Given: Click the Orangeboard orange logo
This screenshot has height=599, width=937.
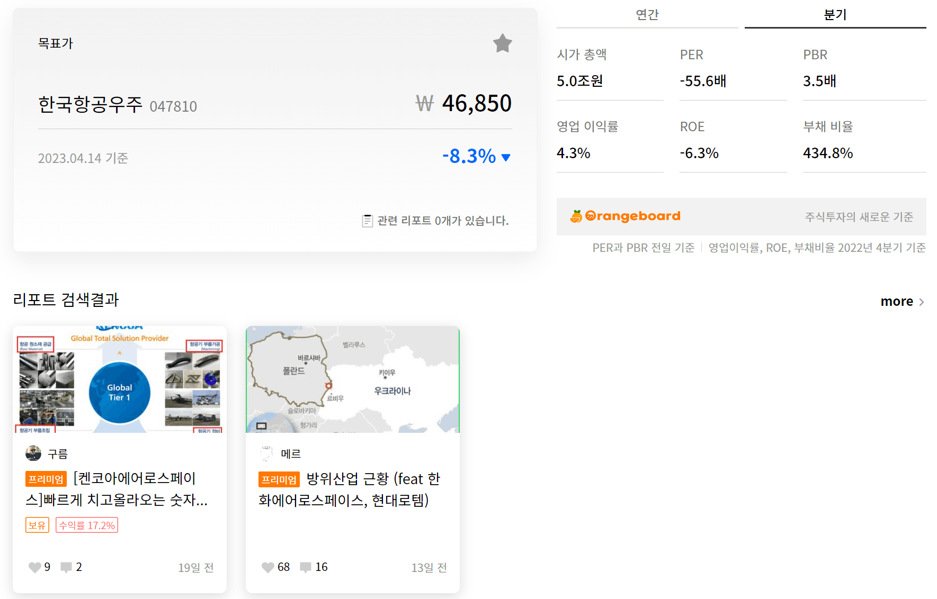Looking at the screenshot, I should [576, 216].
